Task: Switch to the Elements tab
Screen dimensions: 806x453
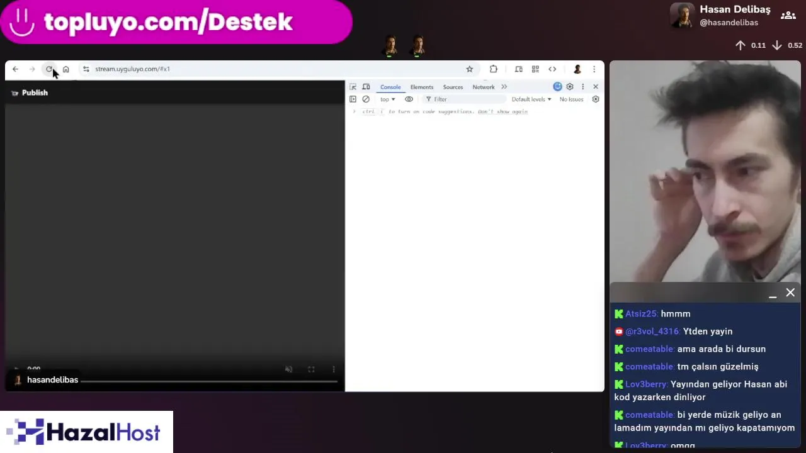Action: tap(422, 87)
